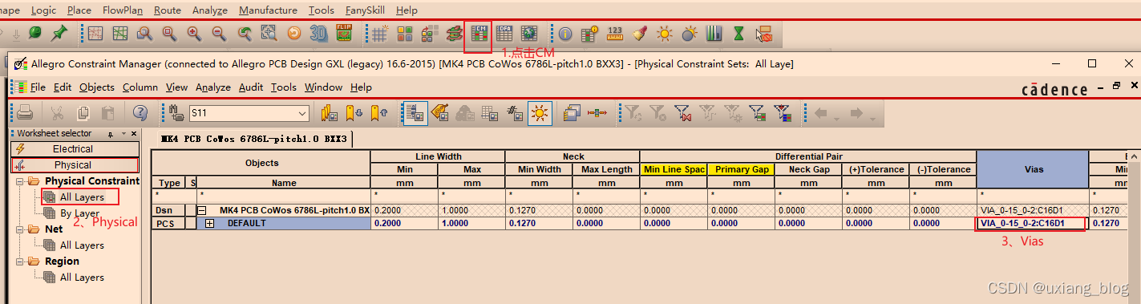Select the MK4 PCB CoWos worksheet tab
This screenshot has height=304, width=1141.
[254, 139]
